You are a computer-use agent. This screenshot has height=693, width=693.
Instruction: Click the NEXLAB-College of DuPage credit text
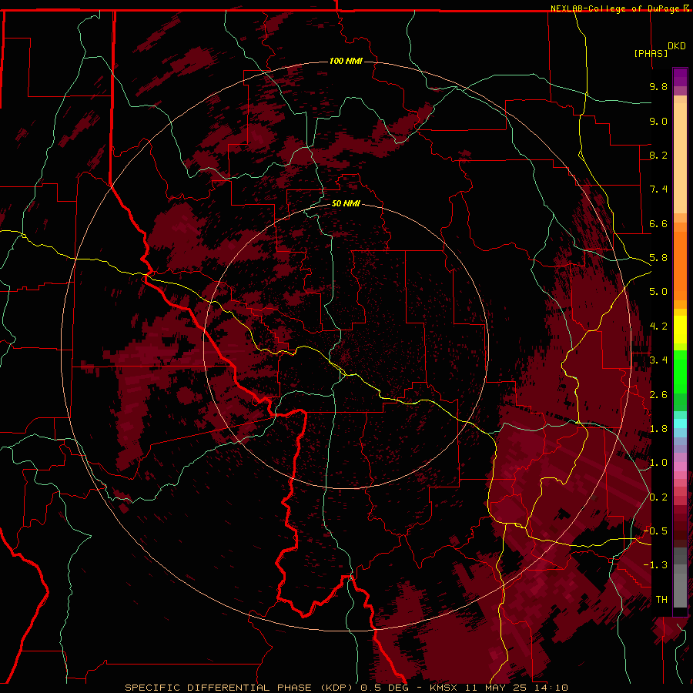616,8
